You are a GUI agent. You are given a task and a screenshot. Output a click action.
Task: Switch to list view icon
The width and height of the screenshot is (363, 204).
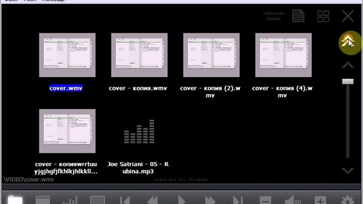298,16
